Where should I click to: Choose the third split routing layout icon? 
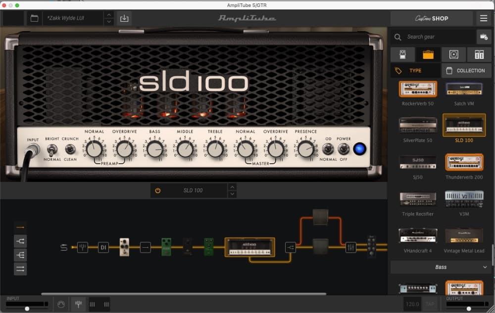[20, 255]
